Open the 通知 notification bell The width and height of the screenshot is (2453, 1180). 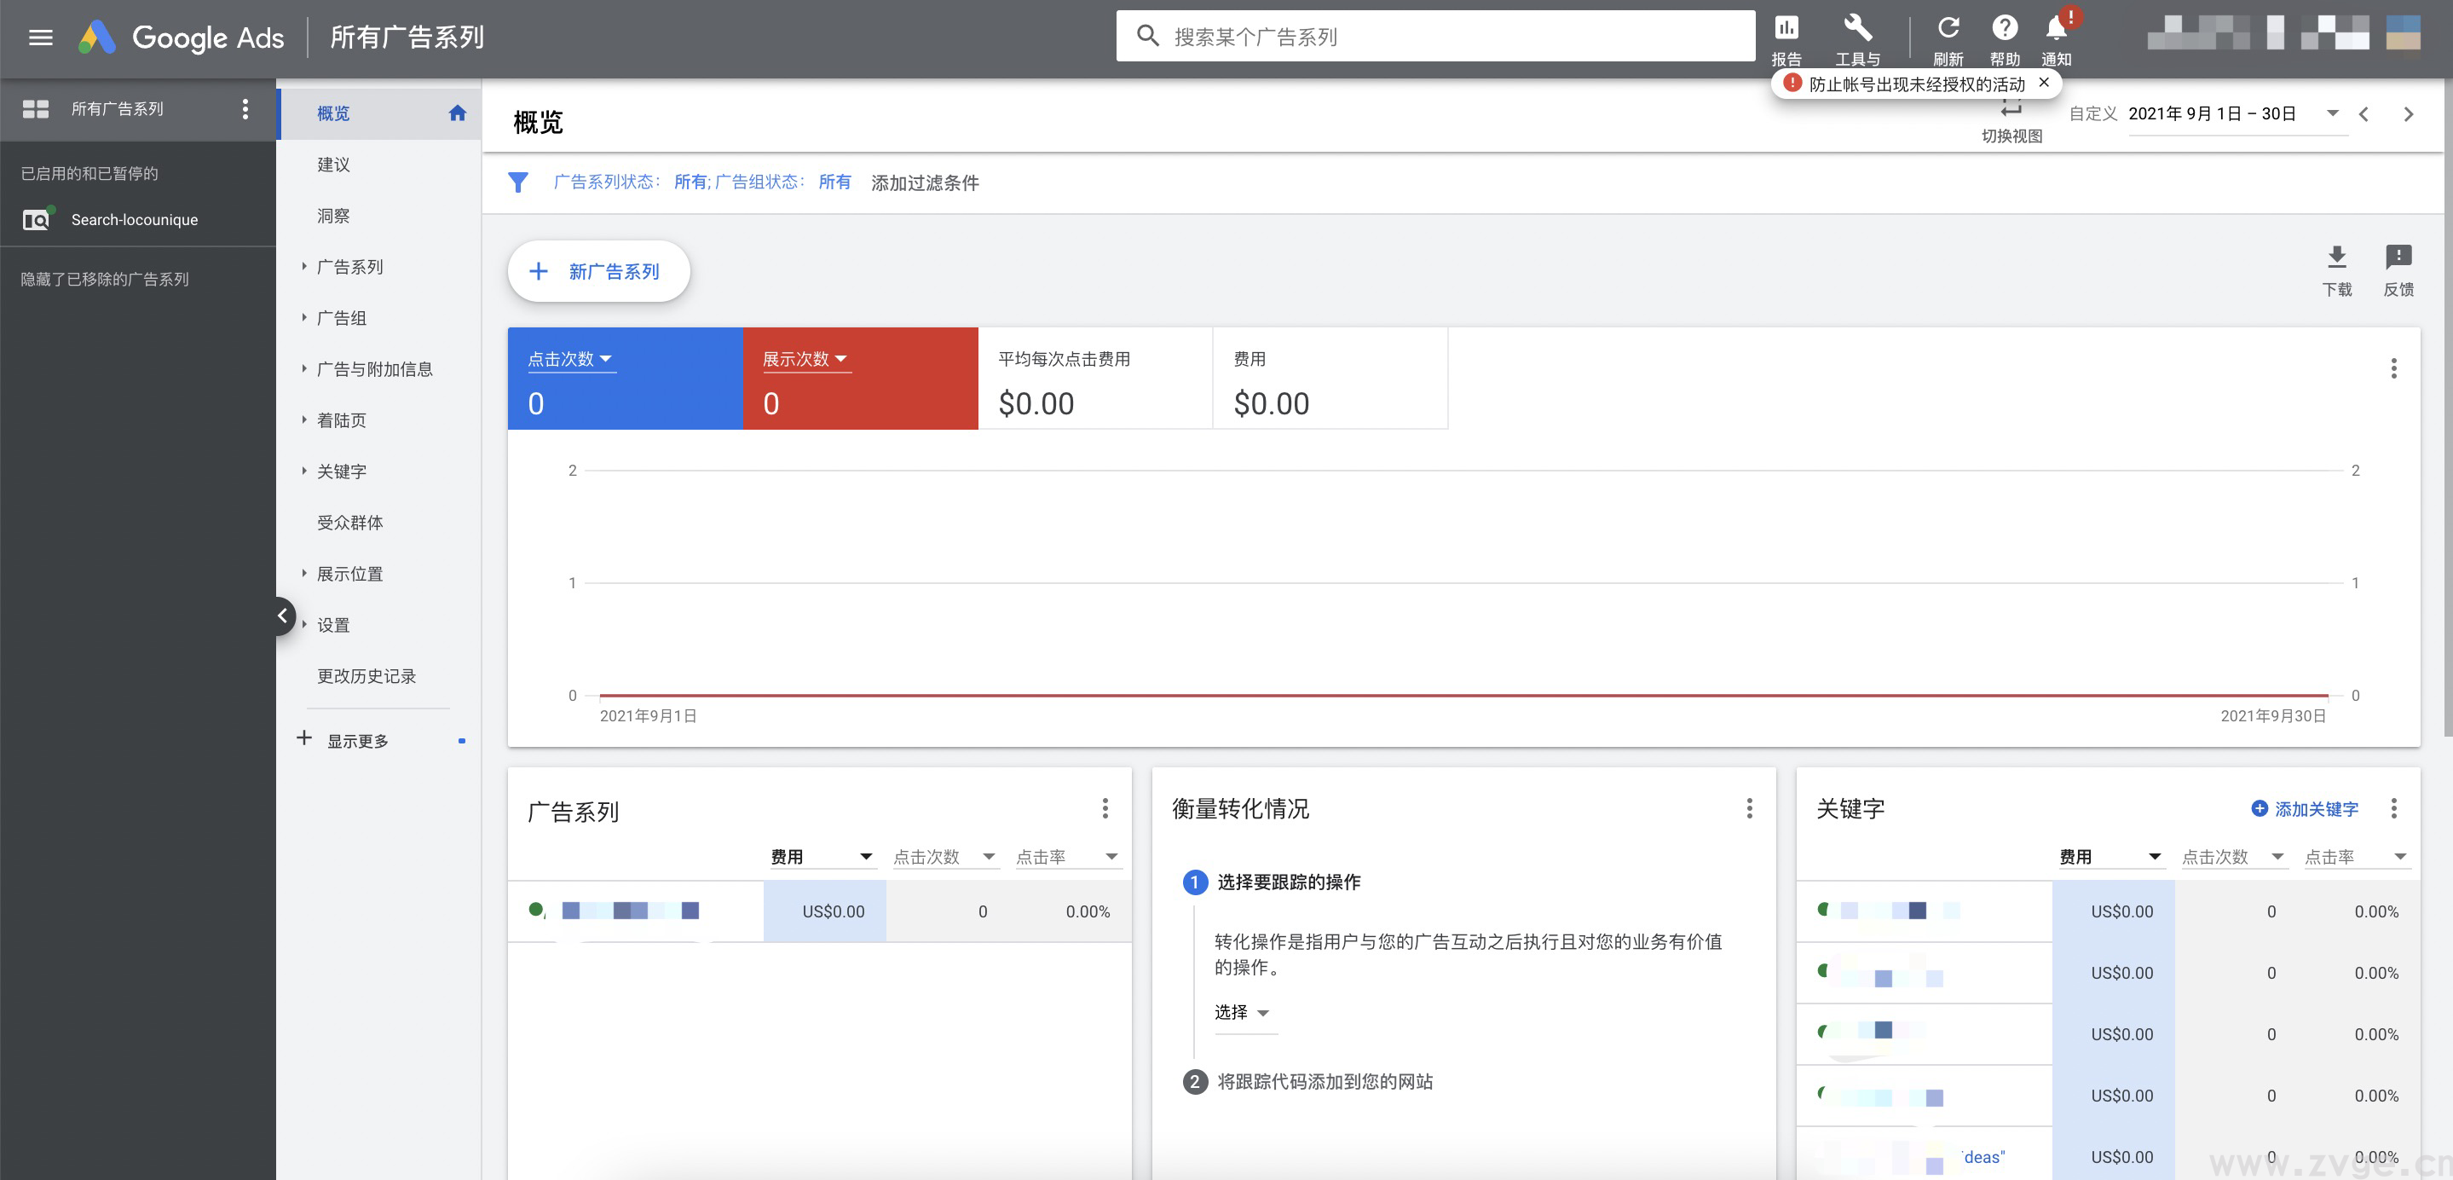[x=2056, y=30]
